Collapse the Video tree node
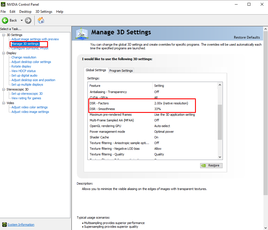Screen dimensions: 268x230 coord(3,103)
